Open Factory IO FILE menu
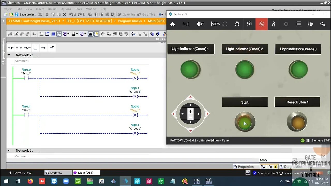The width and height of the screenshot is (331, 186). click(x=186, y=24)
